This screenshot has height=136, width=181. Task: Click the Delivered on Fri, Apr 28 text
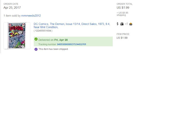pyautogui.click(x=53, y=40)
